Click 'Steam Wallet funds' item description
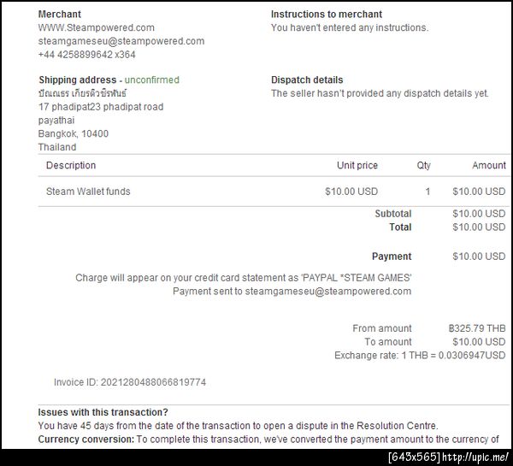Screen dimensions: 513x466 click(x=88, y=192)
